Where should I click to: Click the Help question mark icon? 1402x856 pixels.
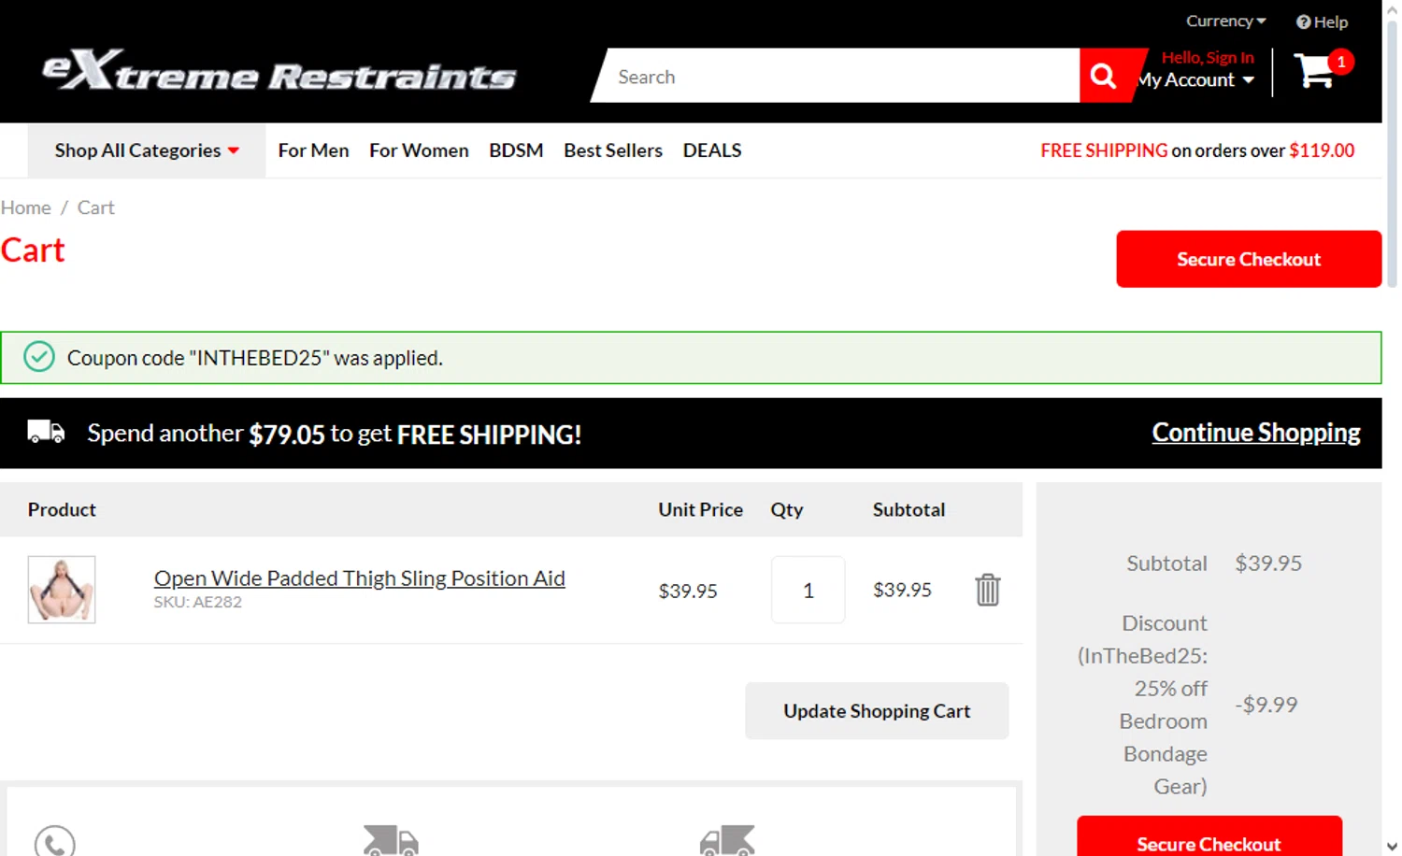tap(1303, 21)
